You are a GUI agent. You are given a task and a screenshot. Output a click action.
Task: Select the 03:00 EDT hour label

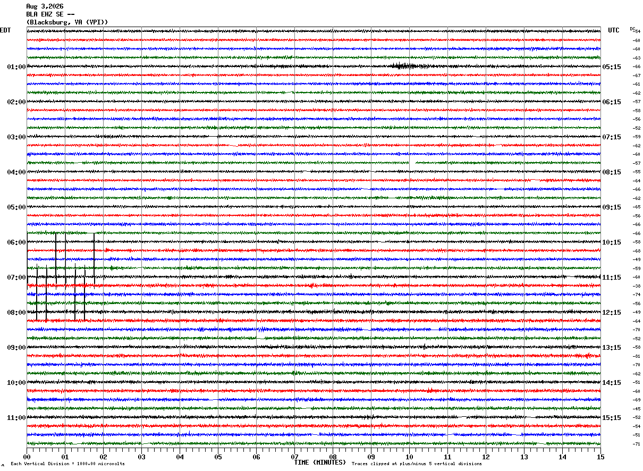coord(16,137)
